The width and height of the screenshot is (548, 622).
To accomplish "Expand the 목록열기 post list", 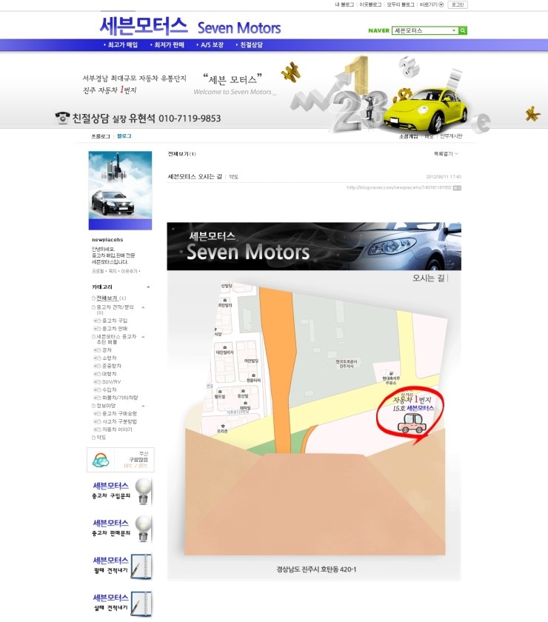I will pos(446,154).
